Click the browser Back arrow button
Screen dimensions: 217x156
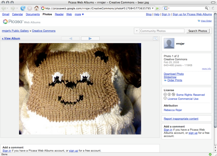[x=4, y=8]
